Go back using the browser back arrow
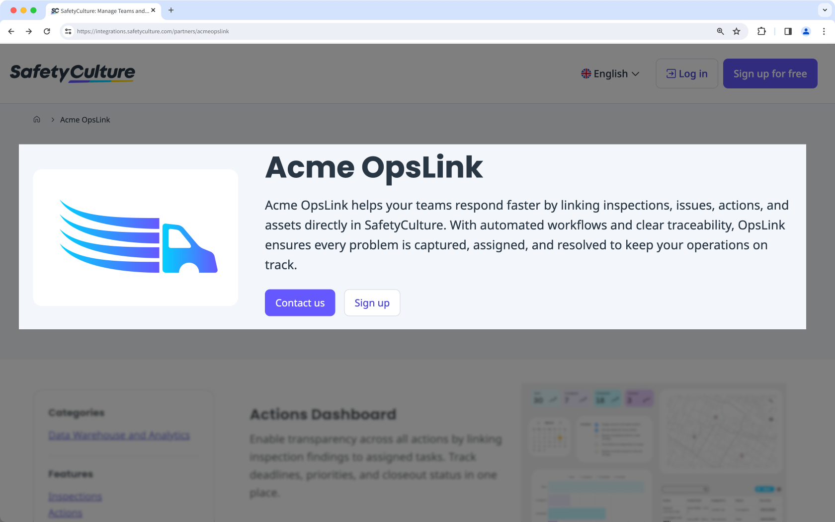This screenshot has width=835, height=522. pos(11,31)
